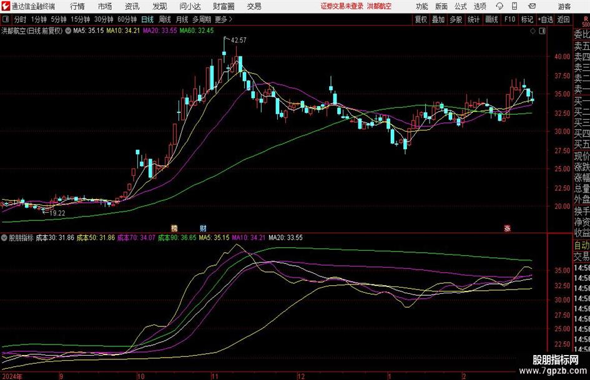Switch to the 多周期 view tab
590x380 pixels.
[202, 19]
